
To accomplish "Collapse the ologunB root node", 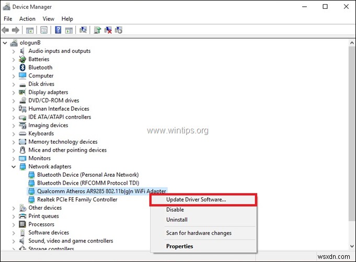I will [x=5, y=43].
